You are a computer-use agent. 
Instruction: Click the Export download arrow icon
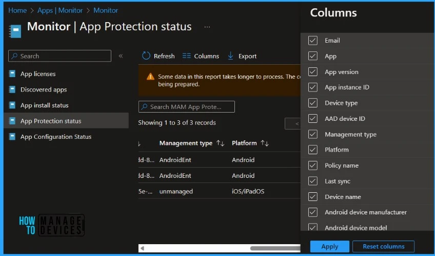[230, 56]
